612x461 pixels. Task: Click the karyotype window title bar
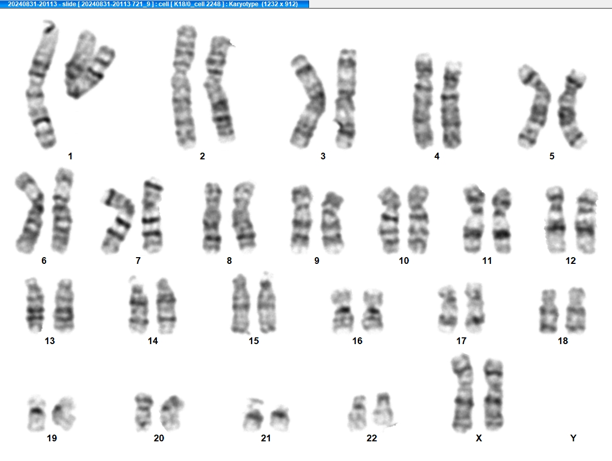coord(155,4)
